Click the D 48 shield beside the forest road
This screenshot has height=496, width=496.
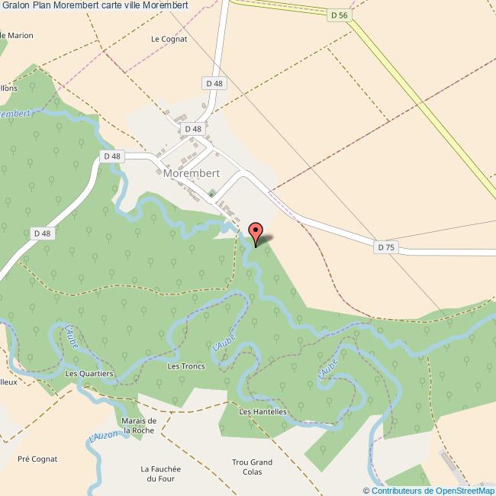pyautogui.click(x=43, y=234)
